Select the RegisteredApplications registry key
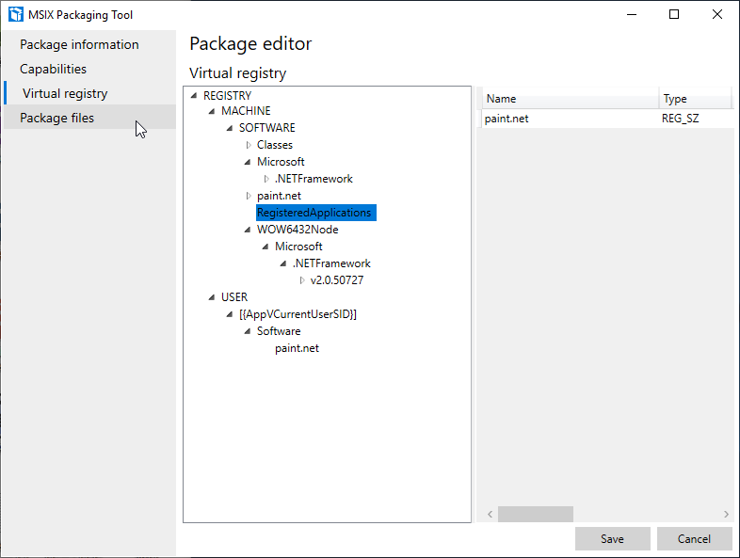Viewport: 740px width, 558px height. coord(314,213)
